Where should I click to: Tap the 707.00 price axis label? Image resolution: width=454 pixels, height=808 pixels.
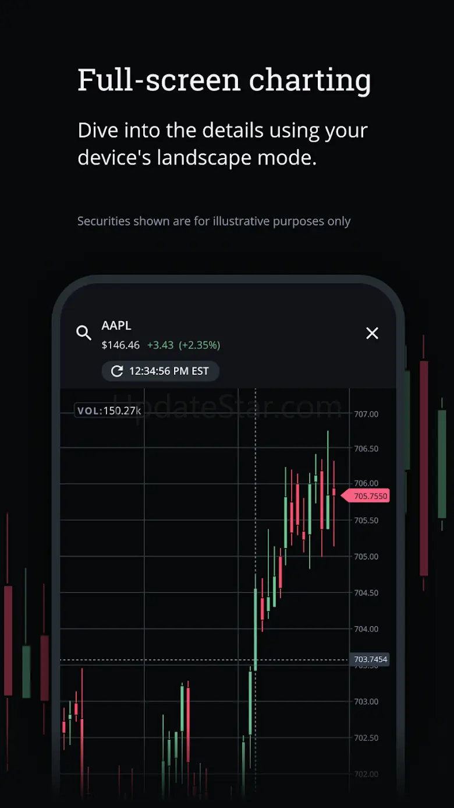pos(366,414)
